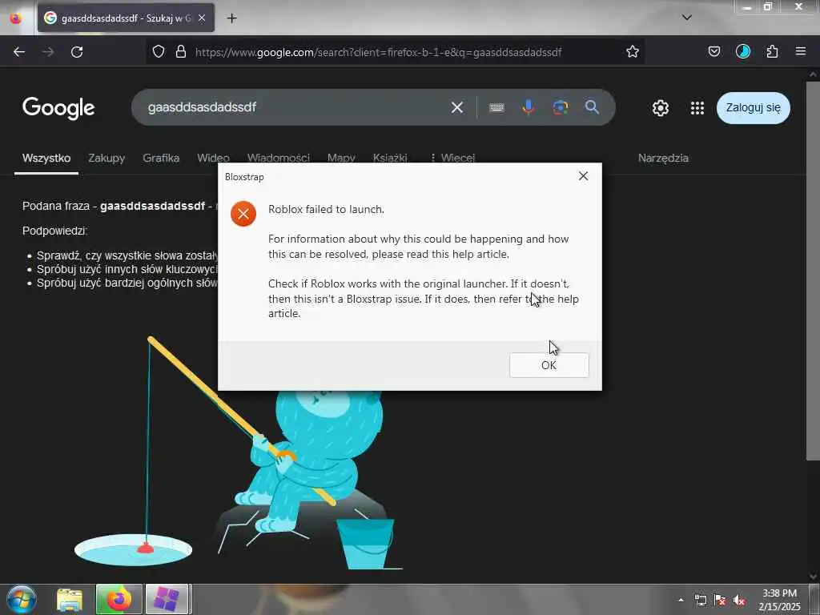Open a new tab with plus

point(231,18)
